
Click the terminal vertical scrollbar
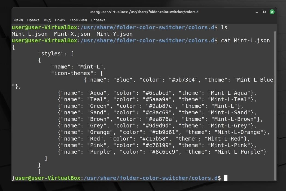tap(275, 106)
